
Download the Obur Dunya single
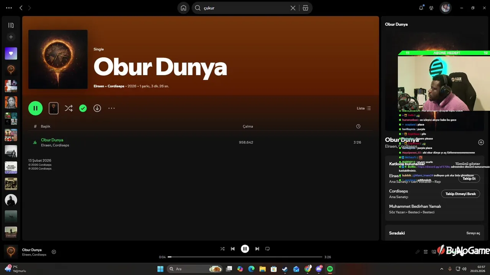coord(97,108)
